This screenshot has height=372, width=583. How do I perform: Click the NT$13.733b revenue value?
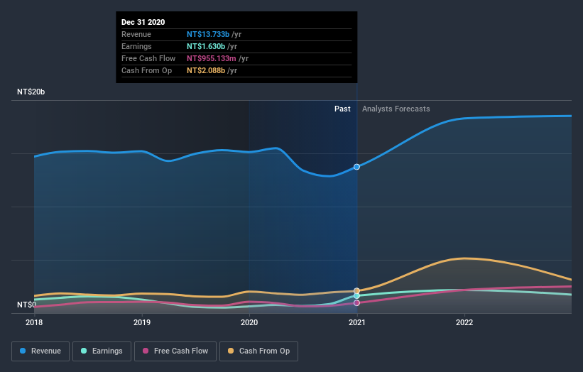208,34
